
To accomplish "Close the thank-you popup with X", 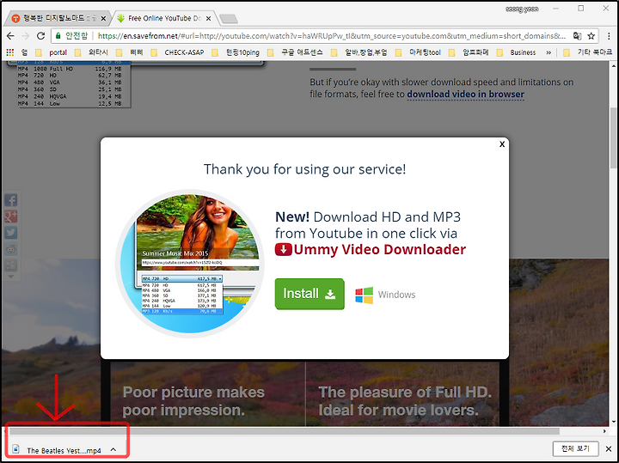I will (x=502, y=144).
